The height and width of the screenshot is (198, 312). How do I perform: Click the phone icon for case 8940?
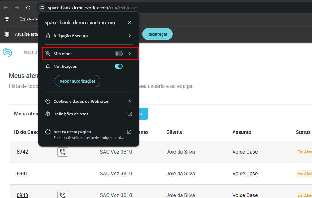[63, 195]
